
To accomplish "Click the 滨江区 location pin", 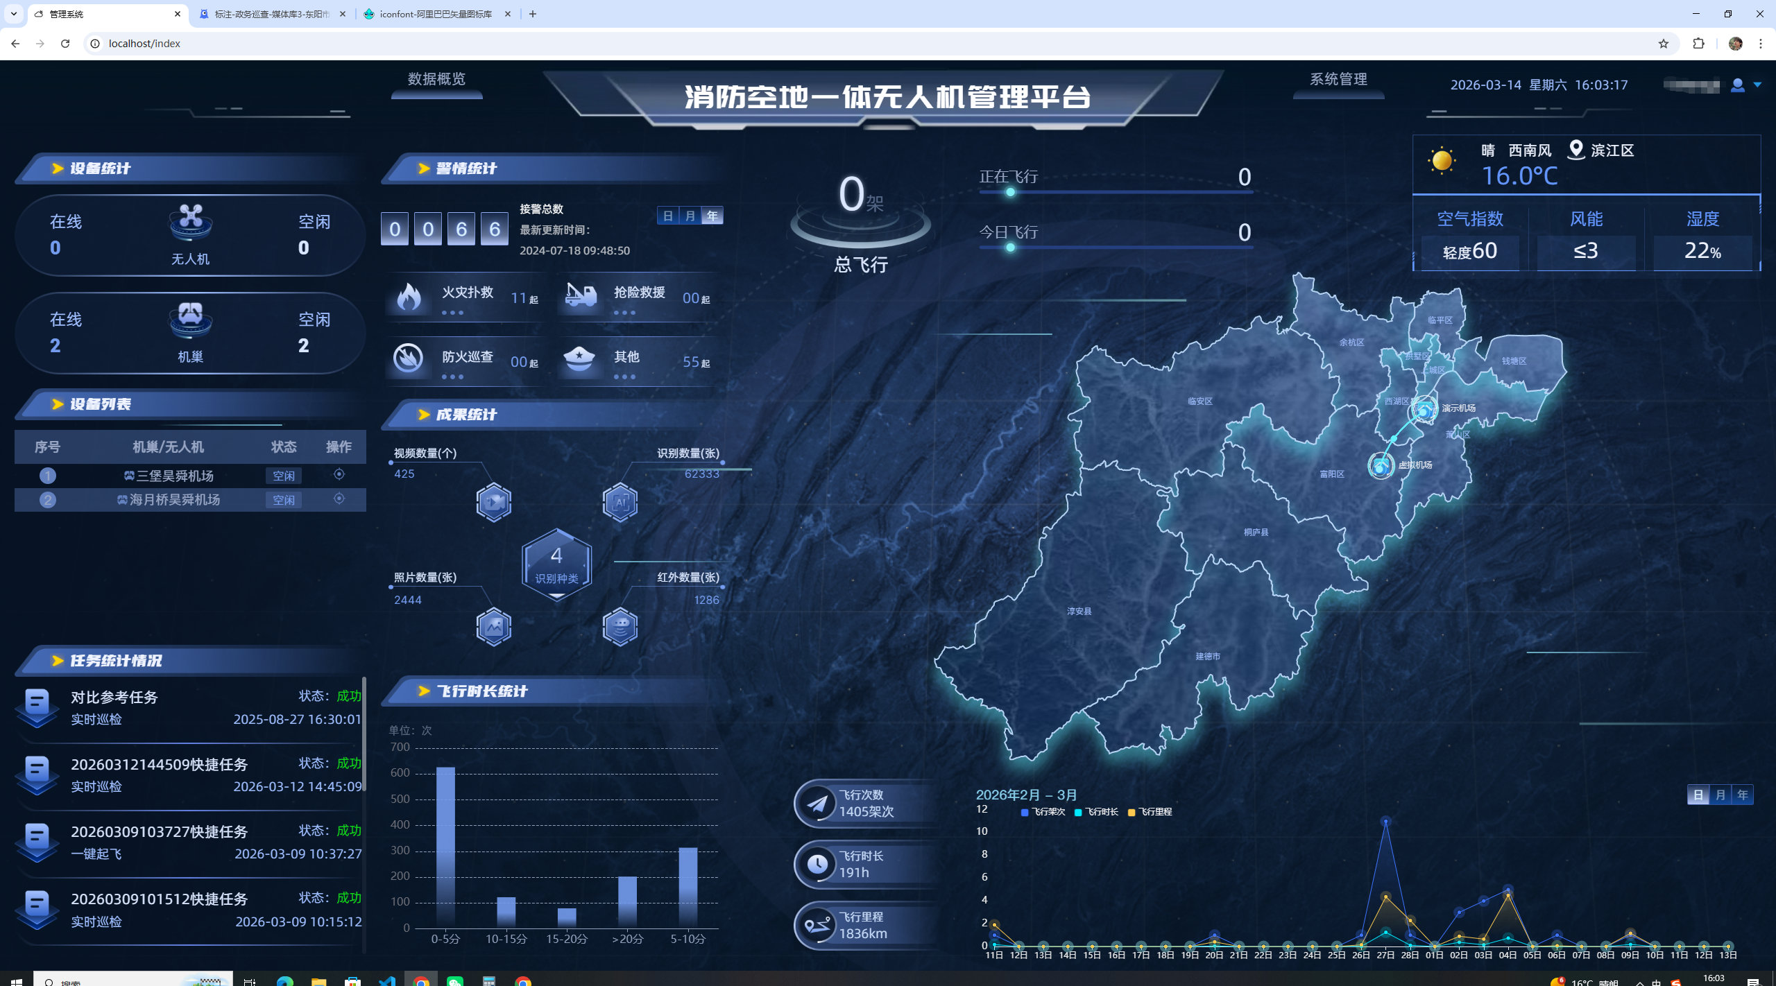I will pos(1576,150).
